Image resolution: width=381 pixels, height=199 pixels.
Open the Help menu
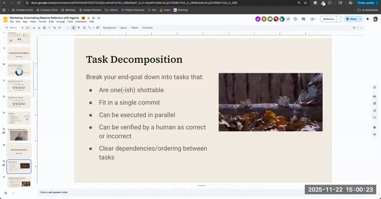(x=91, y=22)
